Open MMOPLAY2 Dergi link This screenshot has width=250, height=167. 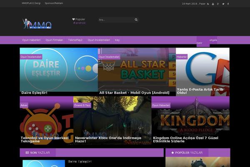click(x=31, y=3)
